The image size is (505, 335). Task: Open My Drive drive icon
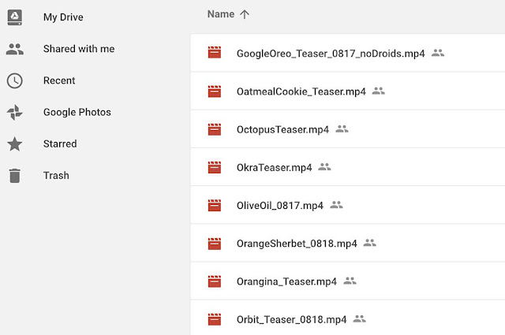coord(15,17)
